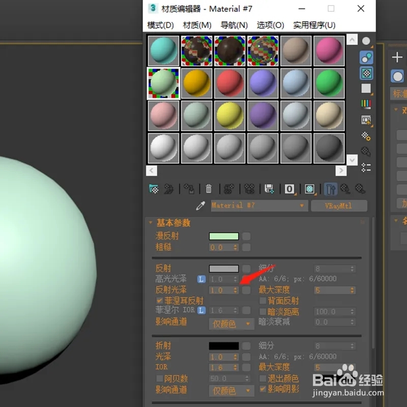Toggle the Backlight icon
The image size is (407, 407).
pos(366,57)
